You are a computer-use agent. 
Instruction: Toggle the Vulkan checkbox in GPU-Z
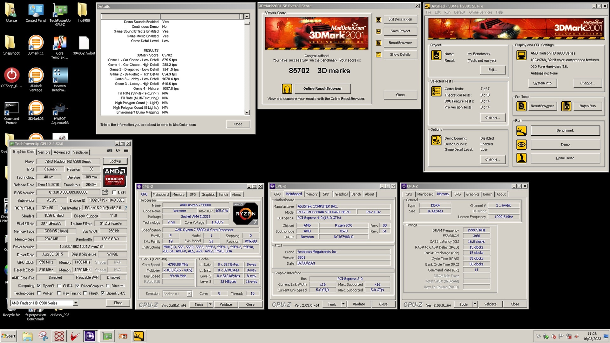coord(39,293)
